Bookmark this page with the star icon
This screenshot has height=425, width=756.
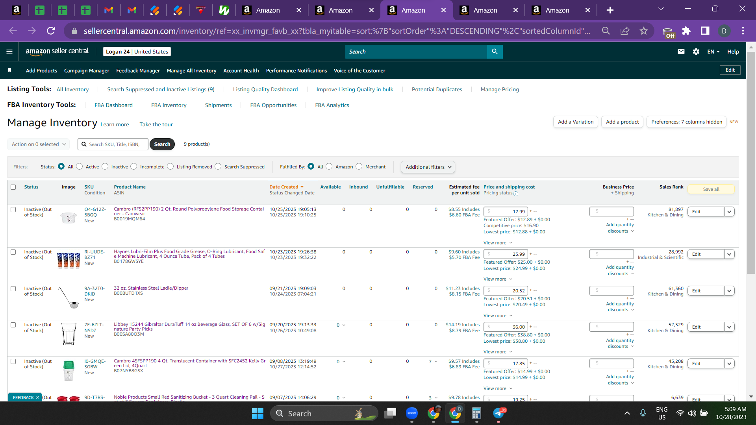click(644, 31)
